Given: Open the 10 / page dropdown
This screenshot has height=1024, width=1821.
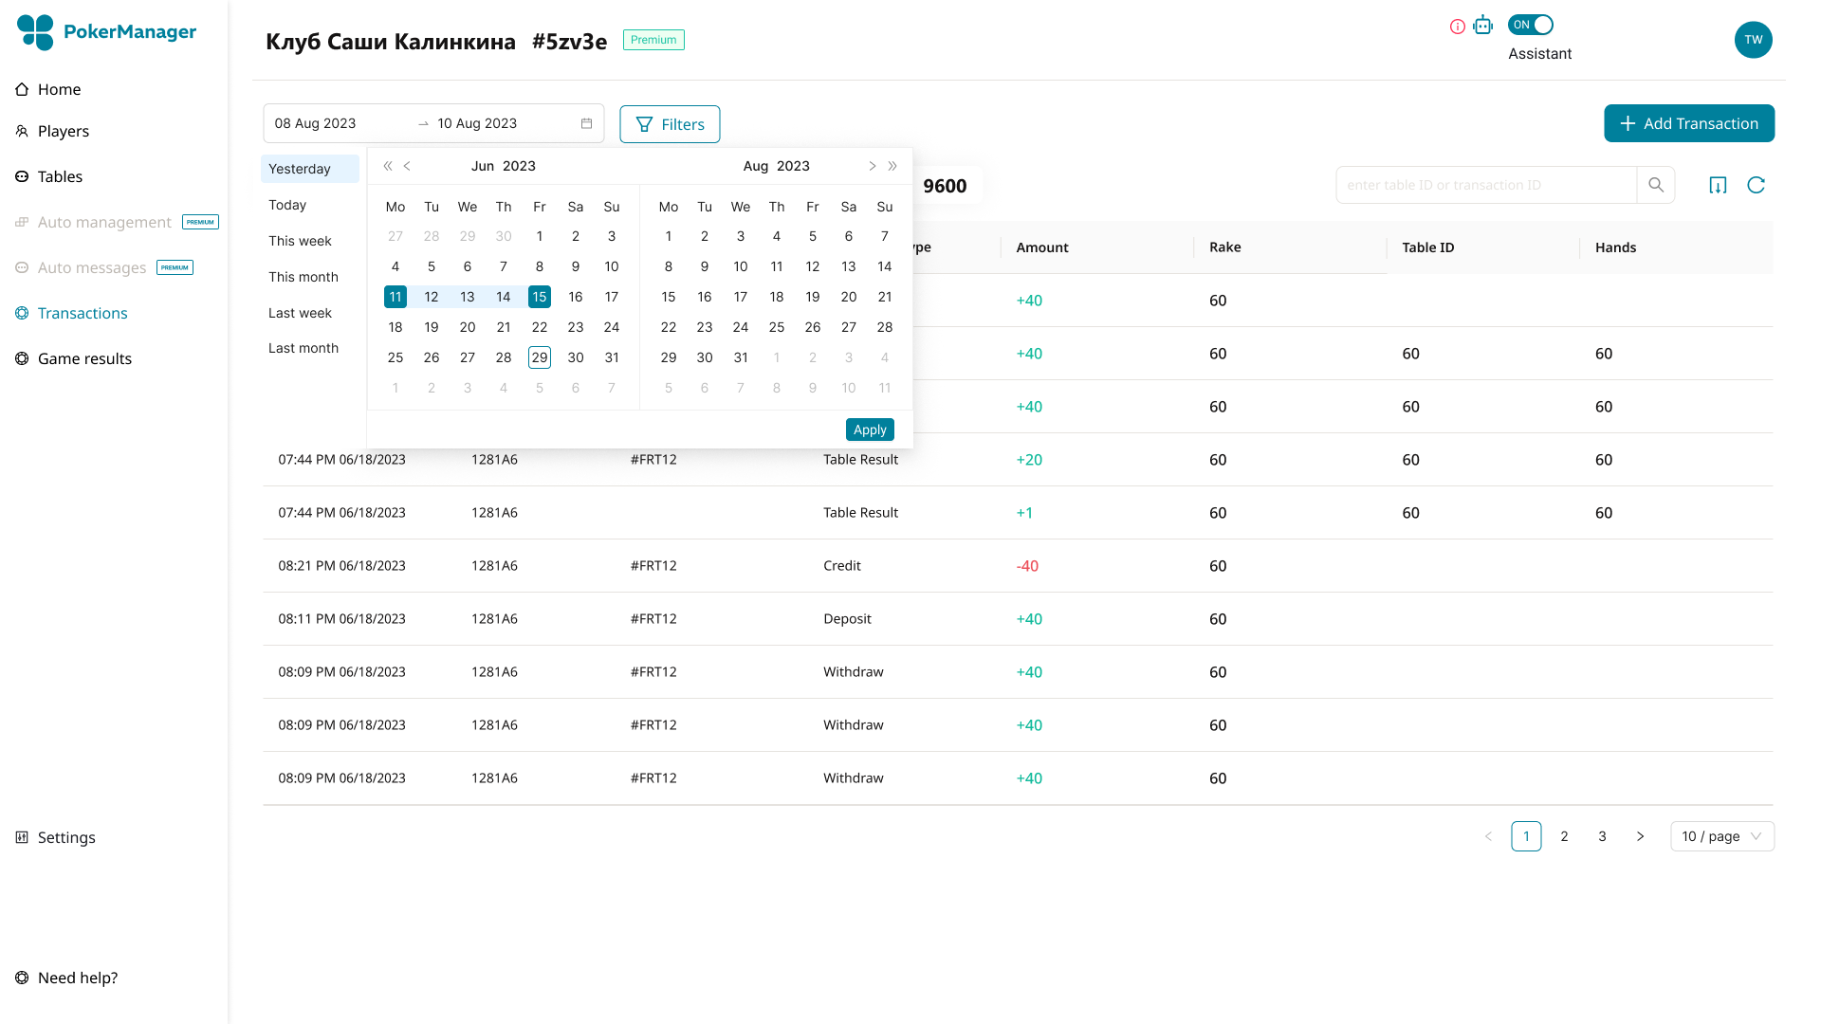Looking at the screenshot, I should click(x=1721, y=836).
